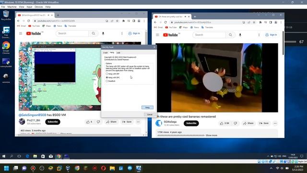Like the bananas remastered video
The image size is (307, 173).
224,124
